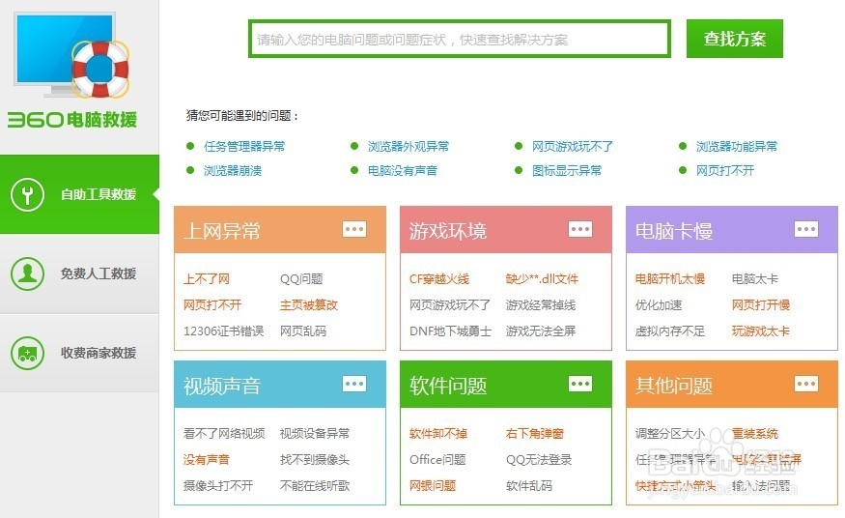Viewport: 845px width, 518px height.
Task: Open the more (...) icon on 电脑卡慢
Action: click(806, 229)
